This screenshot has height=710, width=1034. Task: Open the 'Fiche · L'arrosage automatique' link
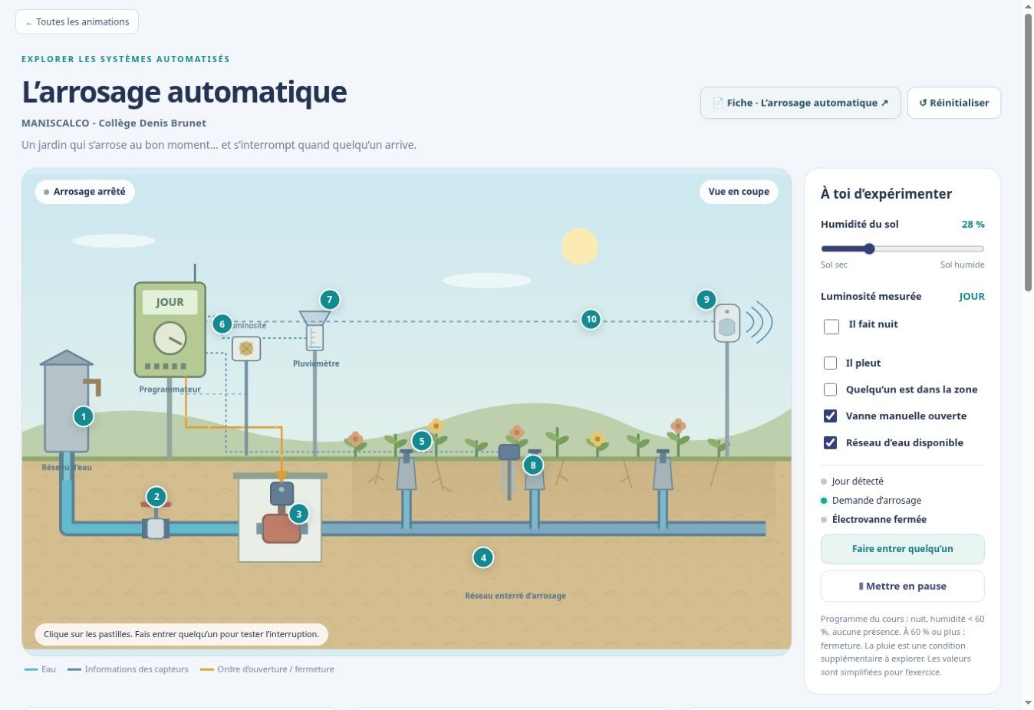click(x=800, y=103)
